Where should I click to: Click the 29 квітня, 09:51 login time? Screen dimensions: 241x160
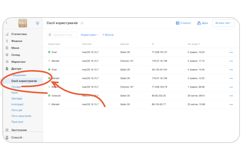pos(196,96)
